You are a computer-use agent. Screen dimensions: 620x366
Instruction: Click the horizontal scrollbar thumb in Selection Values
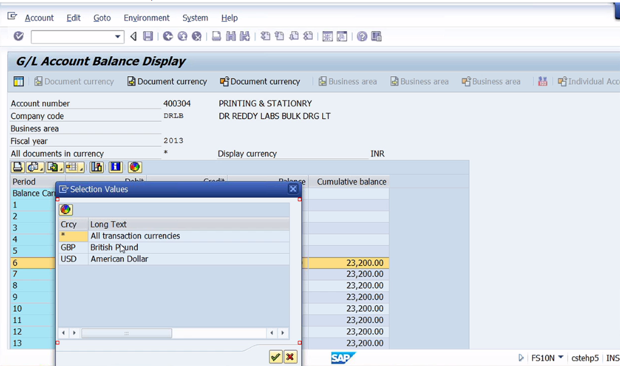(x=126, y=333)
